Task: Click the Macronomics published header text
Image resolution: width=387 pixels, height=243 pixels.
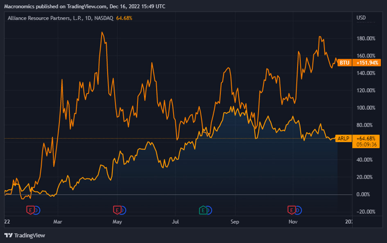Action: tap(85, 7)
